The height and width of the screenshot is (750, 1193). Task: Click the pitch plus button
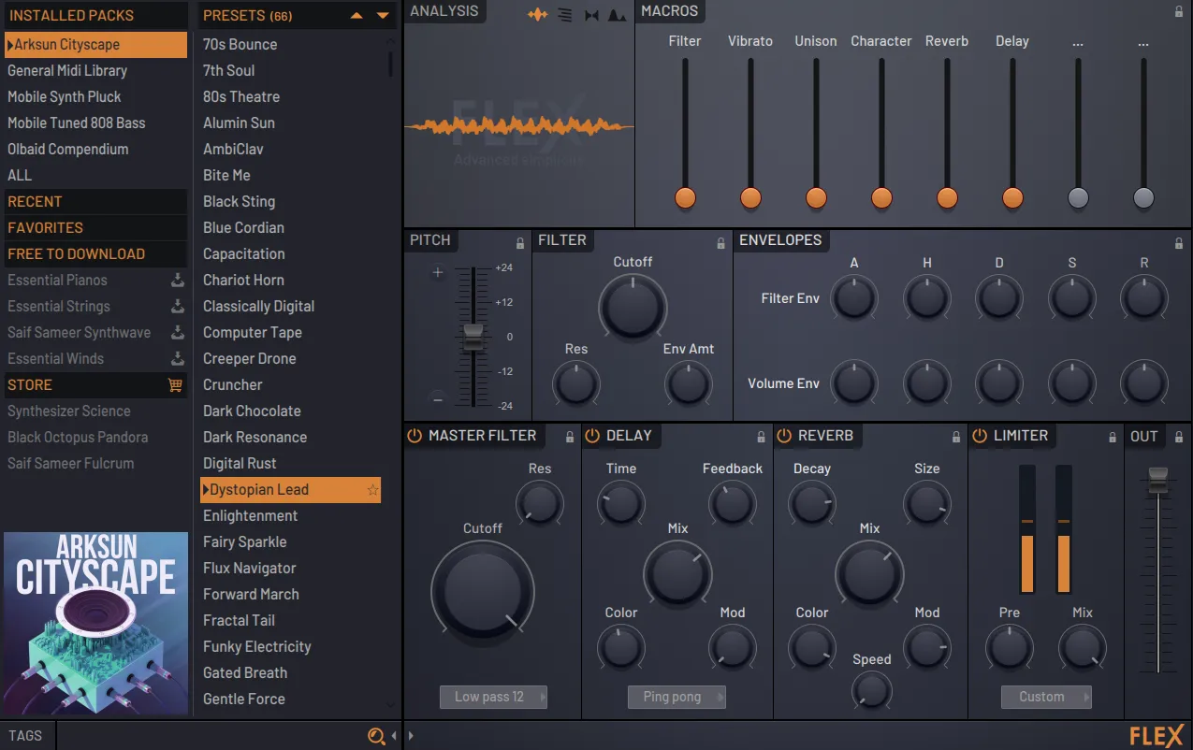point(437,273)
